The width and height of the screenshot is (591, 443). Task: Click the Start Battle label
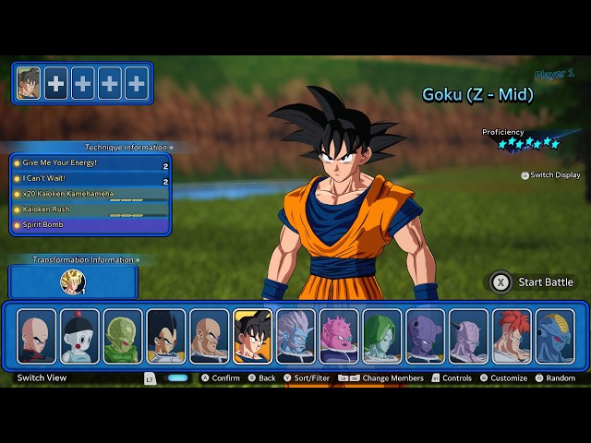[546, 282]
